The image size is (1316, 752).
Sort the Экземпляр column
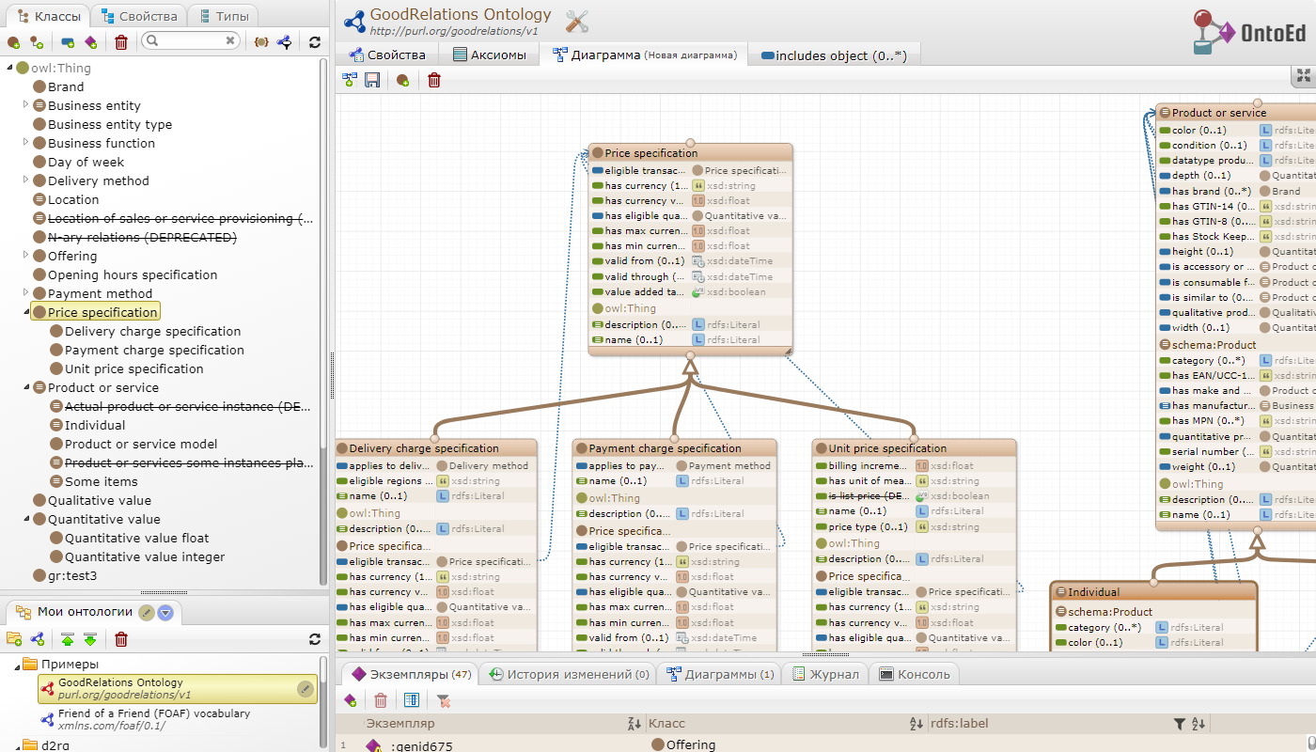[x=634, y=724]
